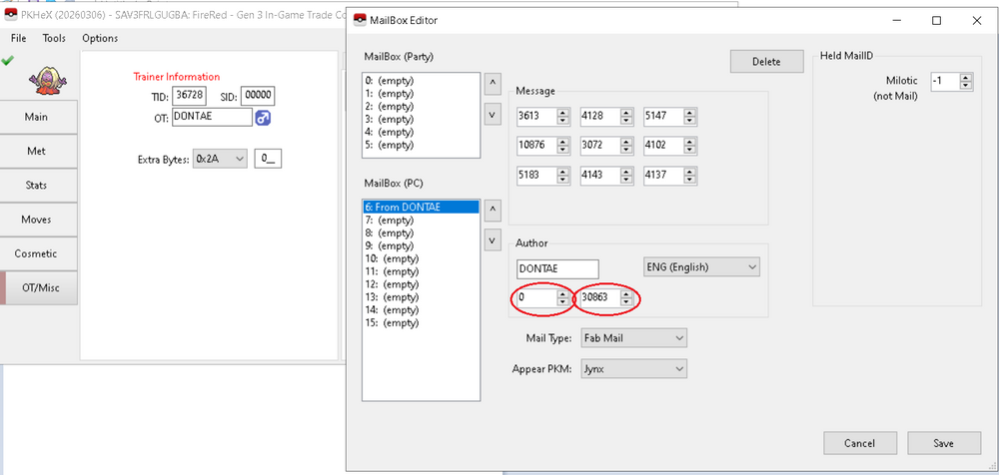Increase the 3613 message word value

tap(561, 112)
